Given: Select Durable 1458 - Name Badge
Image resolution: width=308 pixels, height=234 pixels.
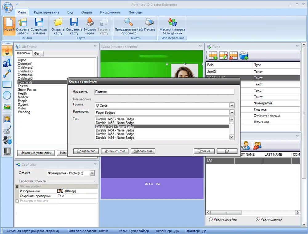Looking at the screenshot, I should pyautogui.click(x=162, y=119).
